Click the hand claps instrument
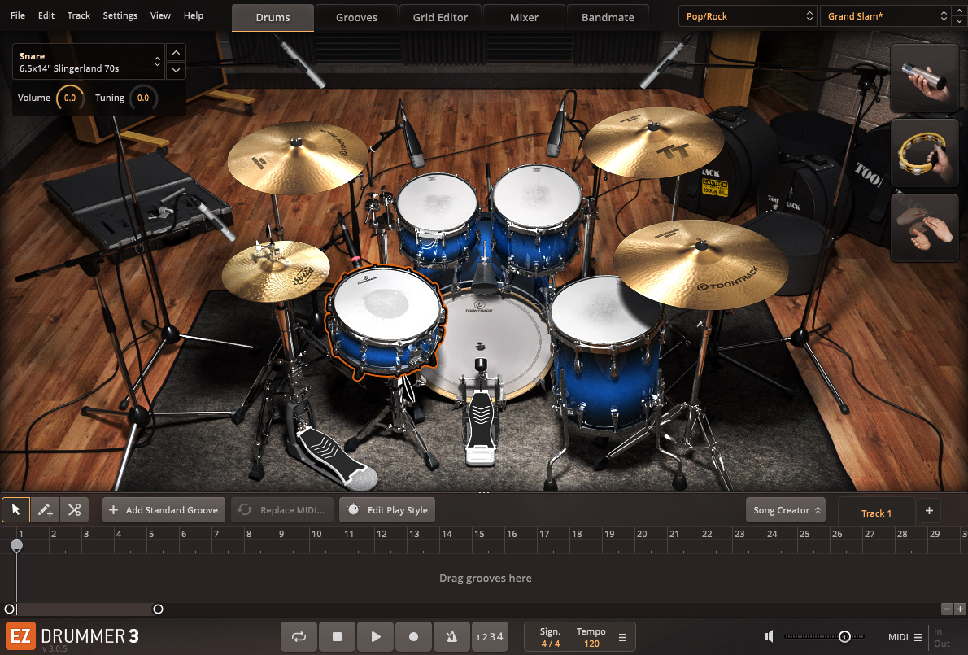 tap(924, 228)
